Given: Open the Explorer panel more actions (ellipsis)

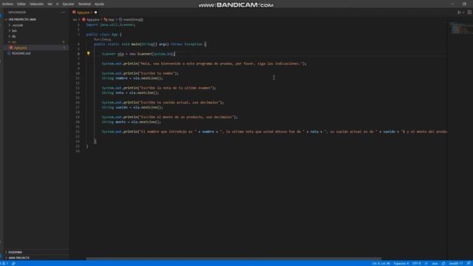Looking at the screenshot, I should pyautogui.click(x=63, y=13).
